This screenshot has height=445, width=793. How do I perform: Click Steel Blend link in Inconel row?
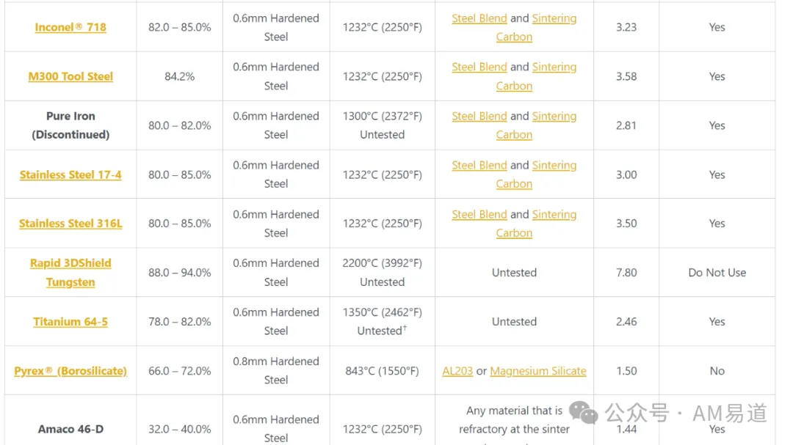click(479, 18)
